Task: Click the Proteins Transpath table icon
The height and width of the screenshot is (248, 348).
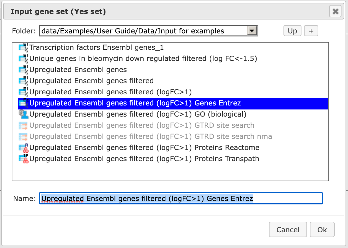Action: tap(23, 159)
